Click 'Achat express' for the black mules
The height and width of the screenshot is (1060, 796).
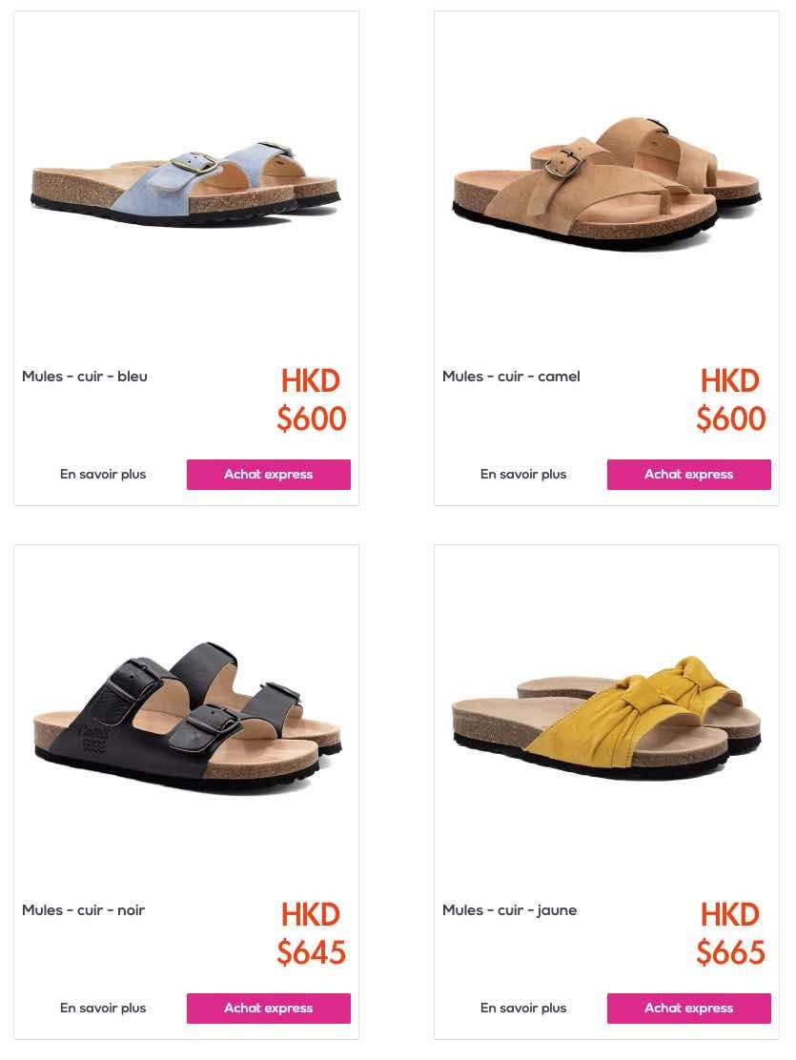[x=269, y=1008]
